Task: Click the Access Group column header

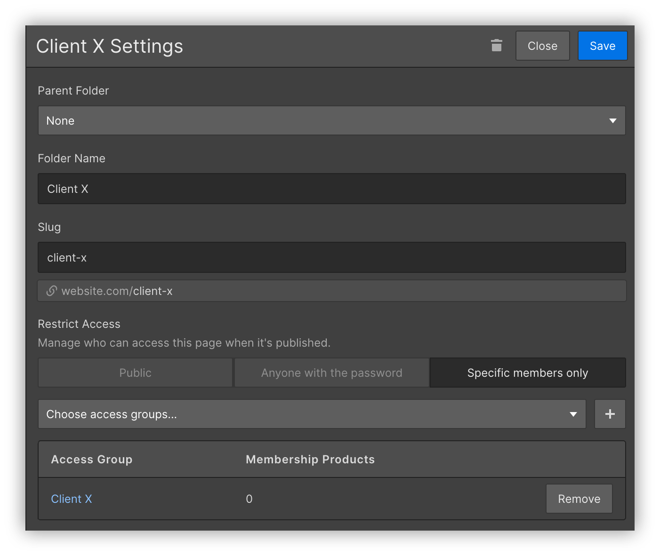Action: coord(92,460)
